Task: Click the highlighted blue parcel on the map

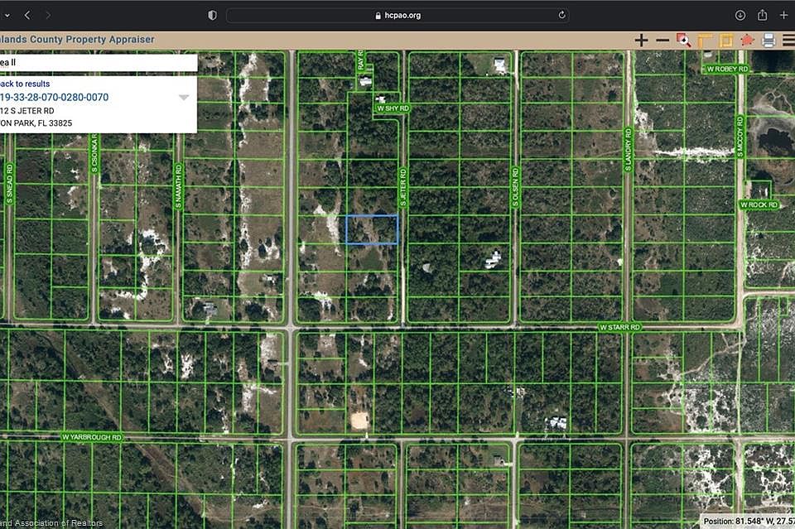Action: click(371, 229)
